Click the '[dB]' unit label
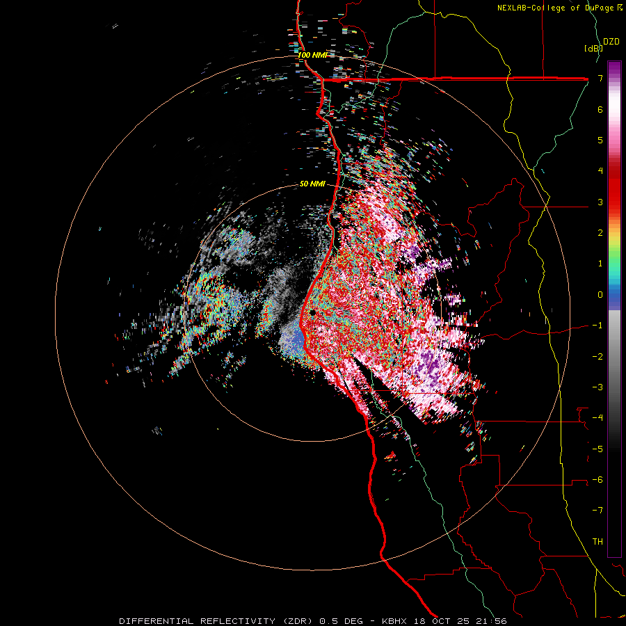 (593, 48)
